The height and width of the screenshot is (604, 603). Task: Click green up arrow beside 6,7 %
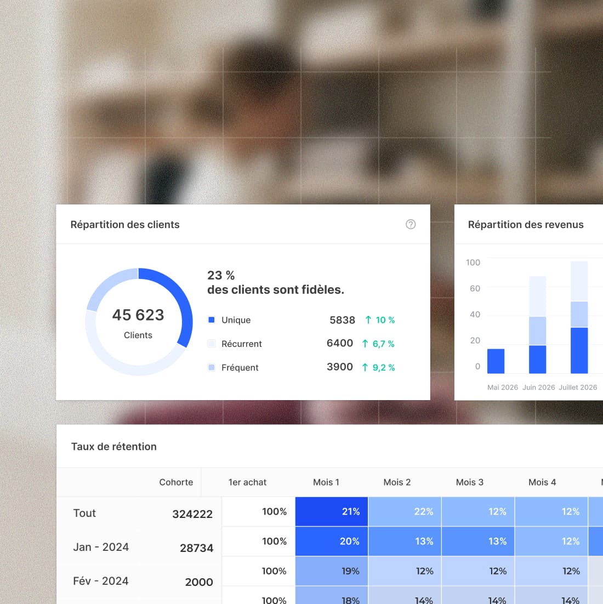(x=365, y=344)
